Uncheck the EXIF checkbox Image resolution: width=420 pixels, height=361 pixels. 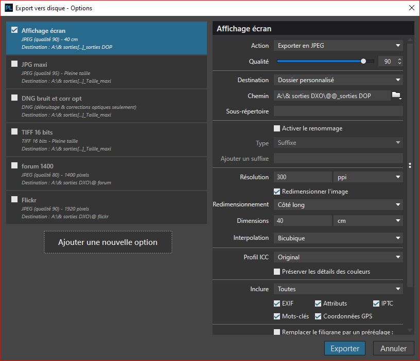click(x=276, y=303)
